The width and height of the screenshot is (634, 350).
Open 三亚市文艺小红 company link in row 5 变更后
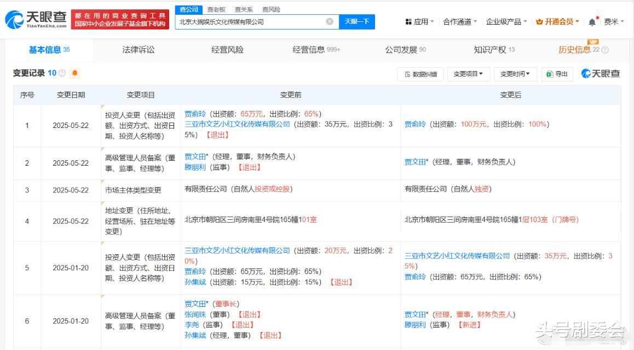[457, 256]
